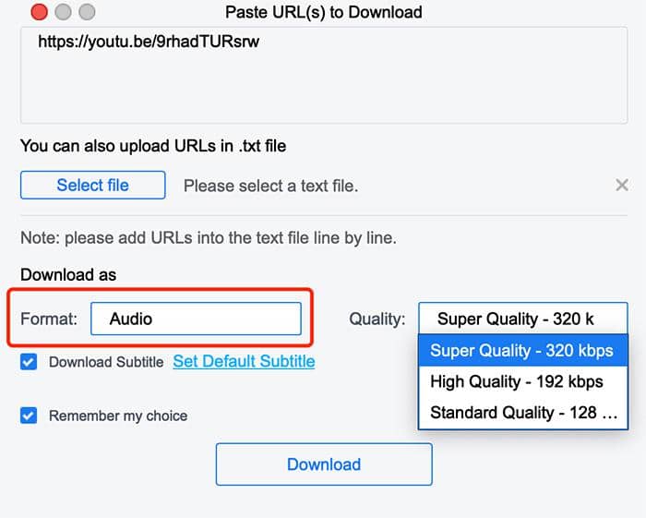
Task: Click inside the URL paste text area
Action: (324, 76)
